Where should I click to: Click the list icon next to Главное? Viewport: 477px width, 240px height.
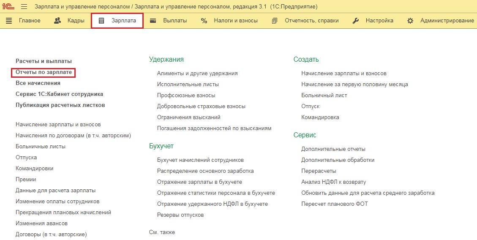[x=9, y=21]
